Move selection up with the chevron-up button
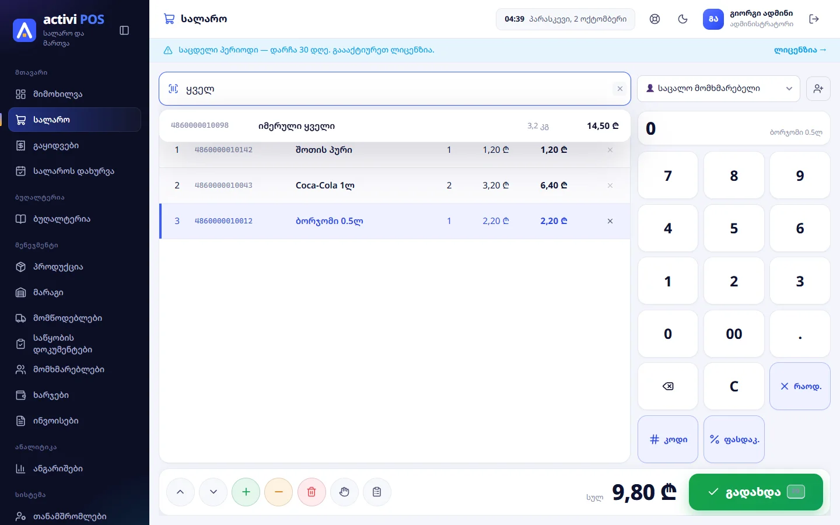840x525 pixels. click(x=181, y=492)
